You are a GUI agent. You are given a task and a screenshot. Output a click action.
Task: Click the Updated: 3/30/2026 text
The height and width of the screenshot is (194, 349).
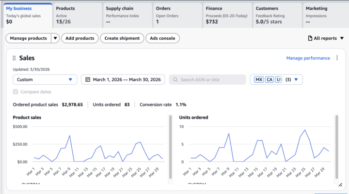click(x=31, y=69)
